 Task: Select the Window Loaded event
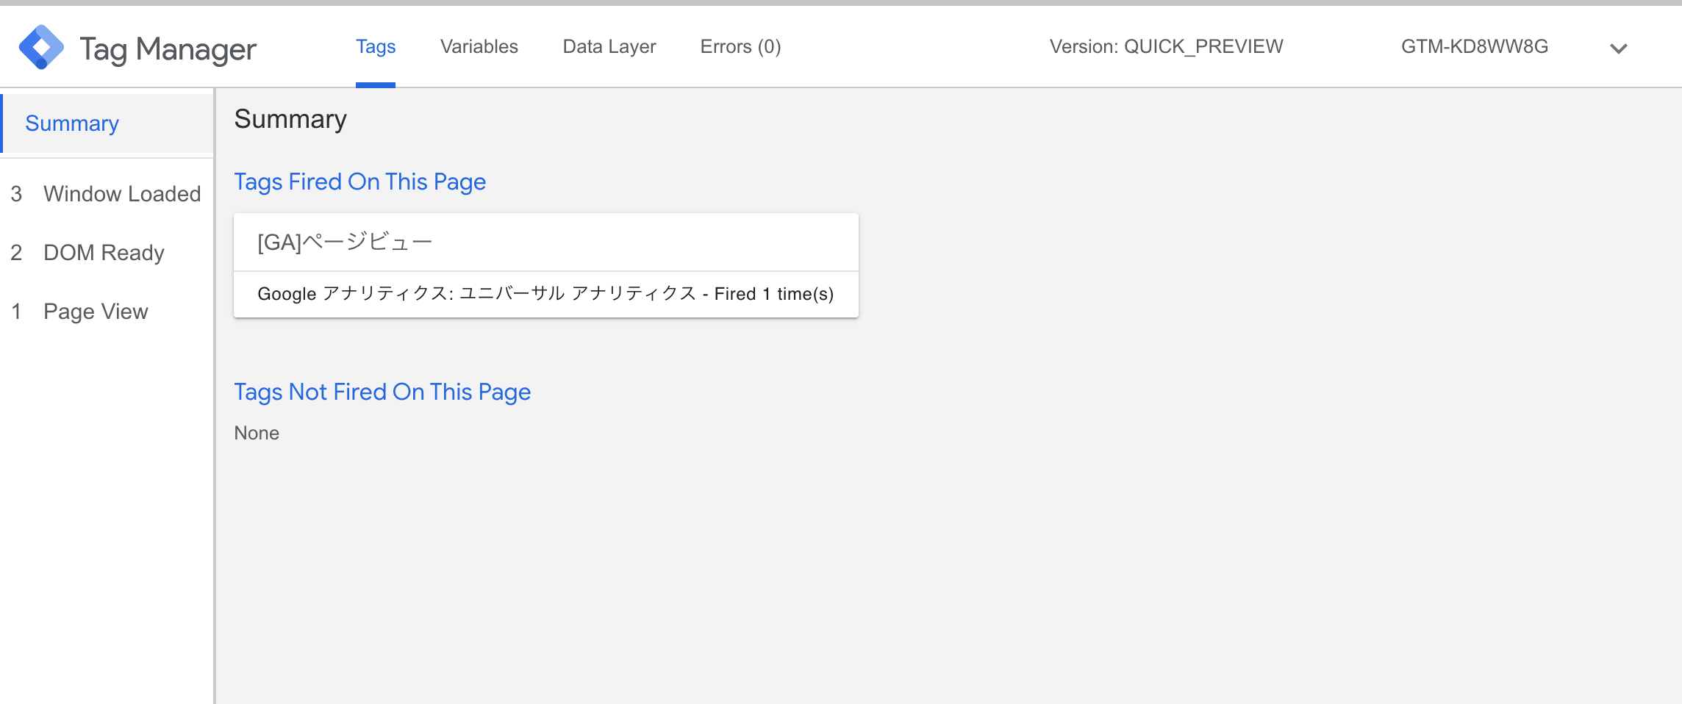[107, 194]
